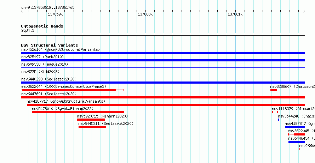Viewport: 315px width, 163px height.
Task: Open the nsv1118379 Alsmadi variant label
Action: [293, 109]
